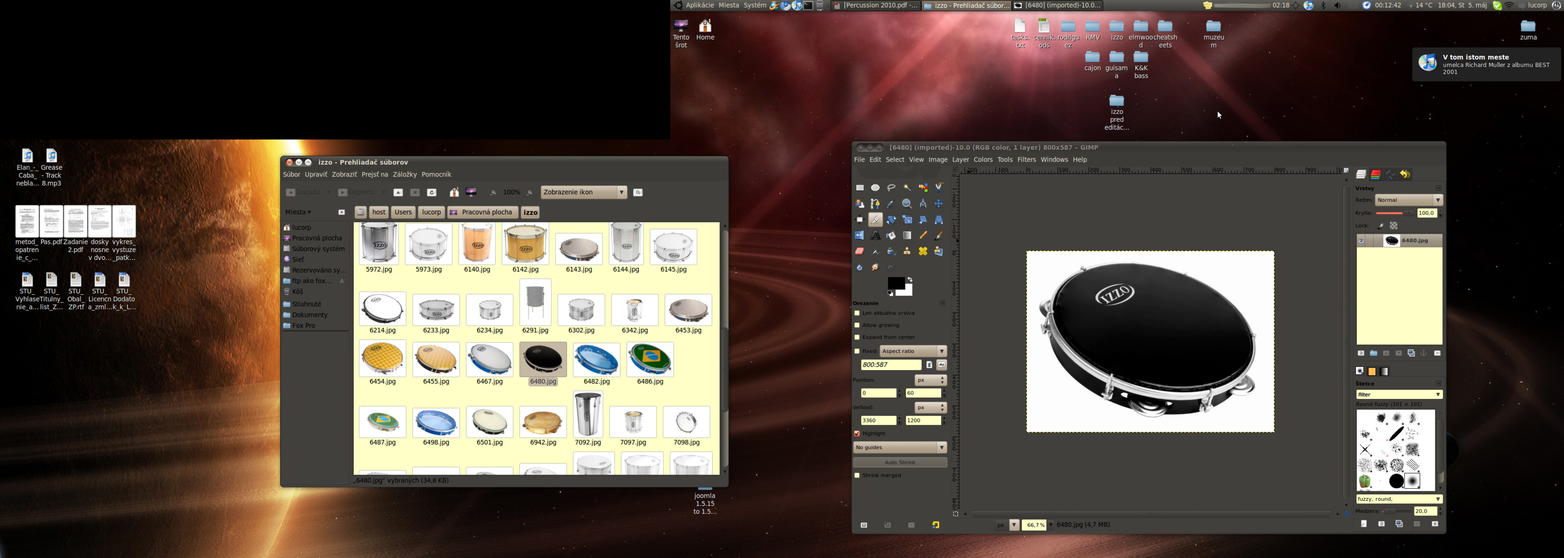1564x558 pixels.
Task: Select the Measure compass tool
Action: point(923,204)
